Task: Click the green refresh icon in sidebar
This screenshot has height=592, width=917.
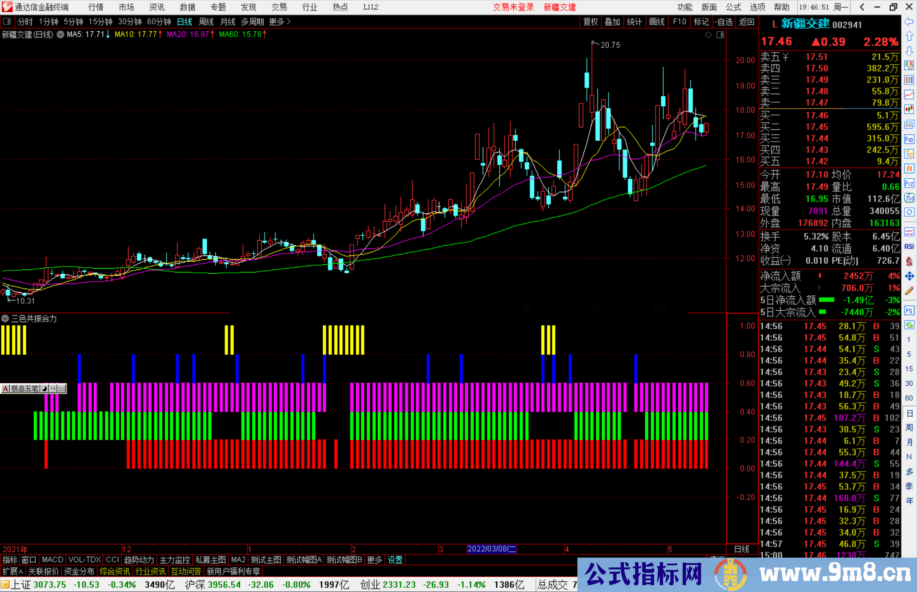Action: coord(909,325)
